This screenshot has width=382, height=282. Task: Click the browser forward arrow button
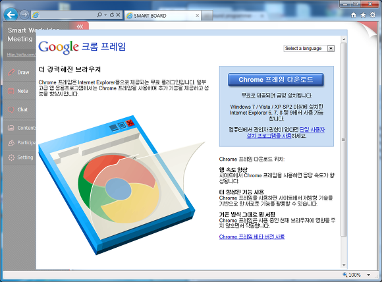[x=24, y=15]
